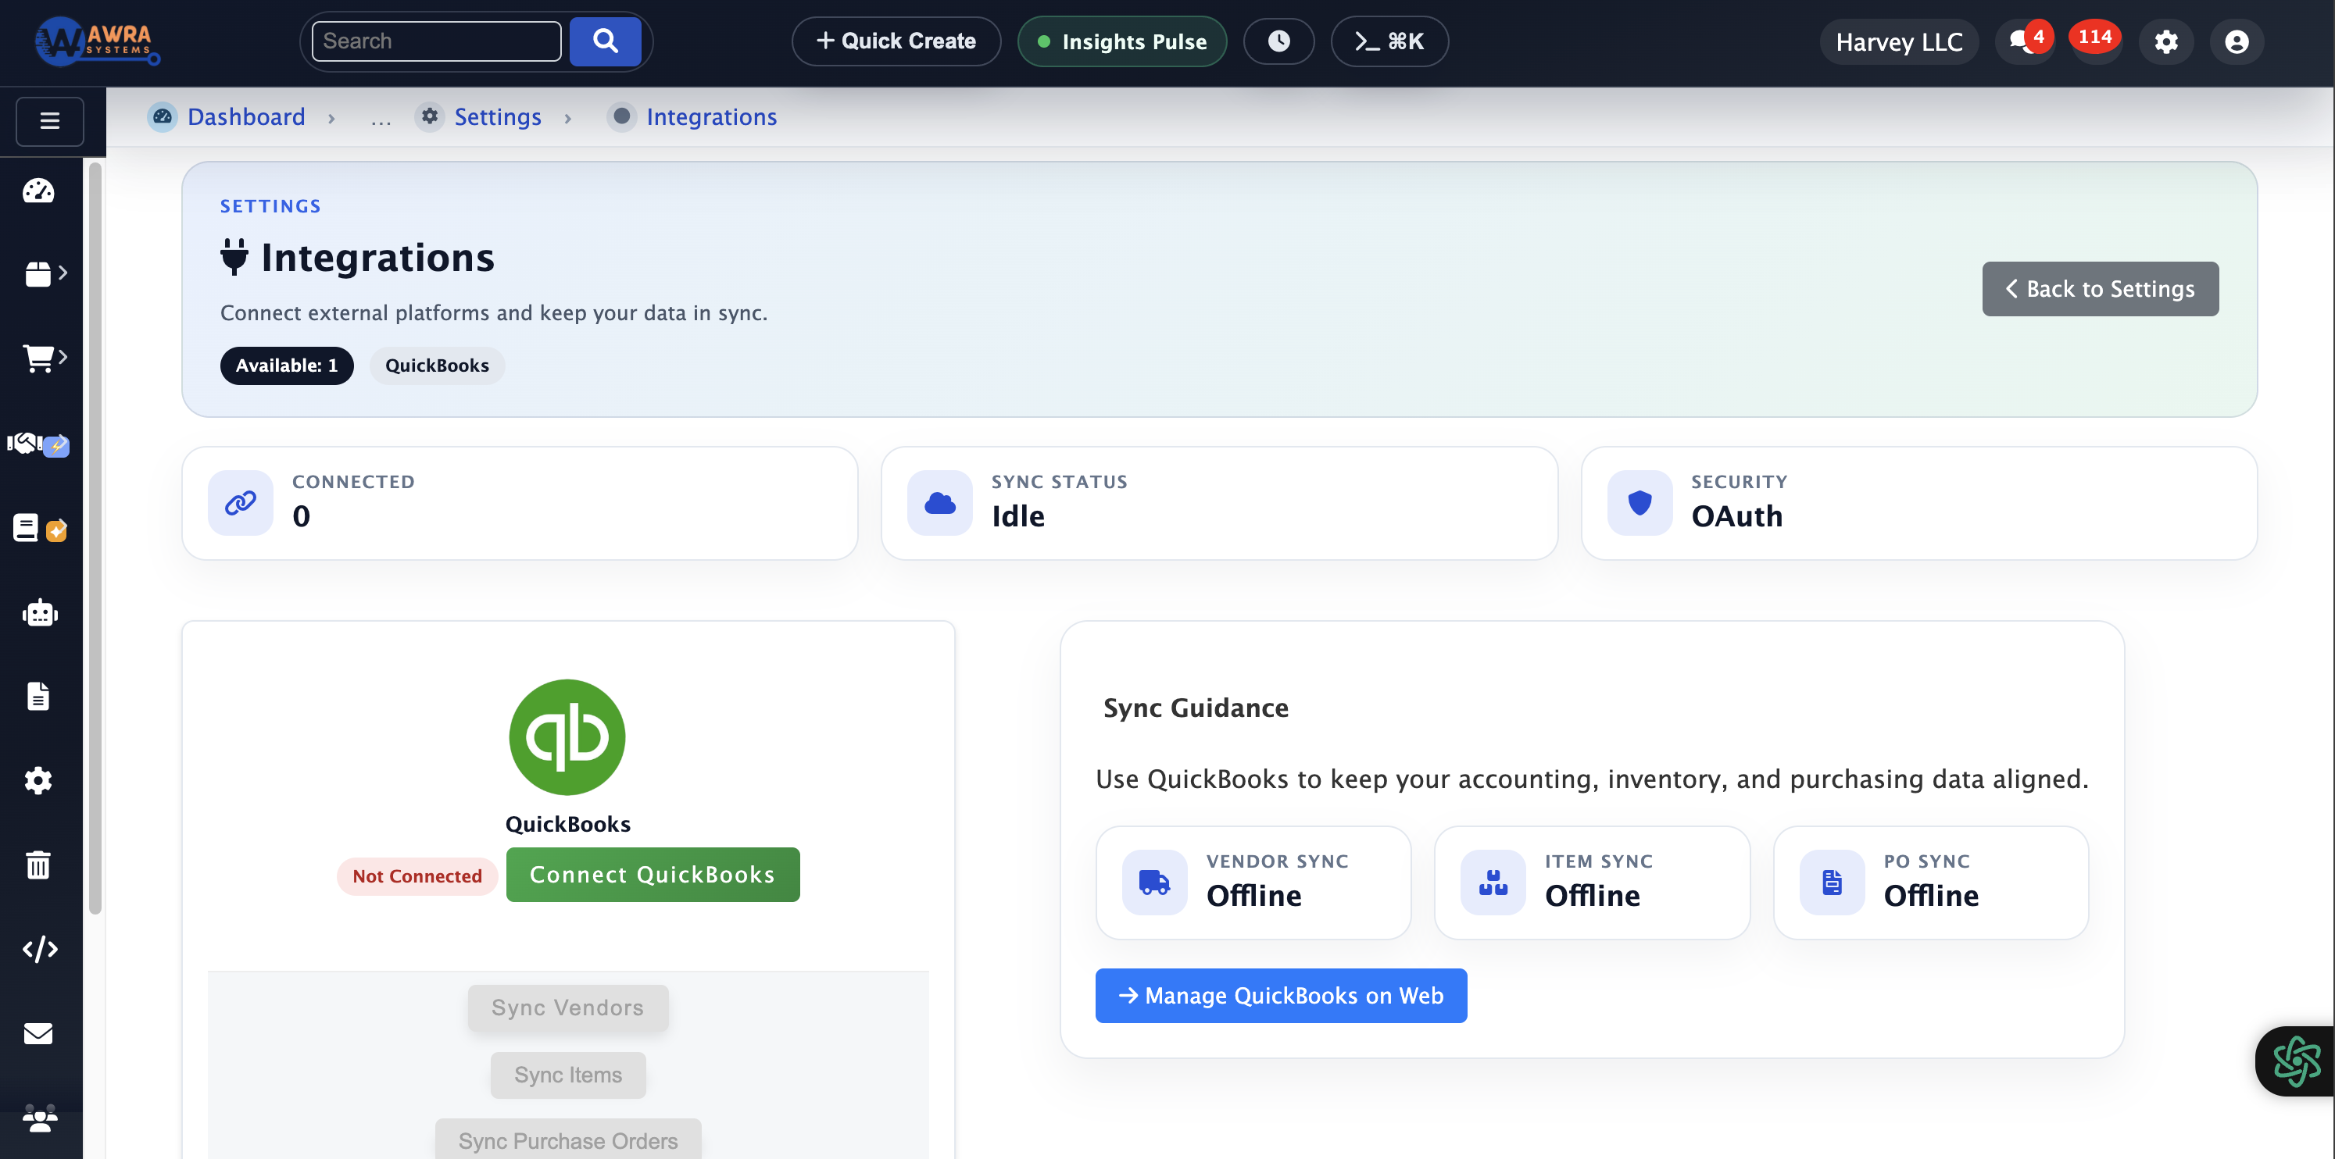Open the envelope messaging icon in sidebar
Viewport: 2335px width, 1159px height.
tap(38, 1033)
